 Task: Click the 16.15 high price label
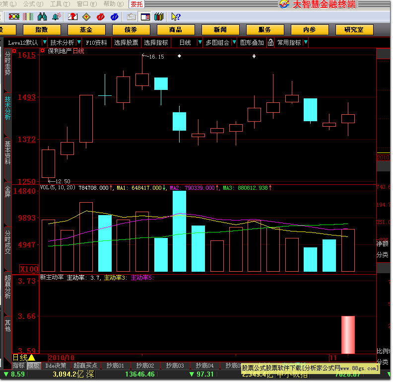click(x=156, y=57)
